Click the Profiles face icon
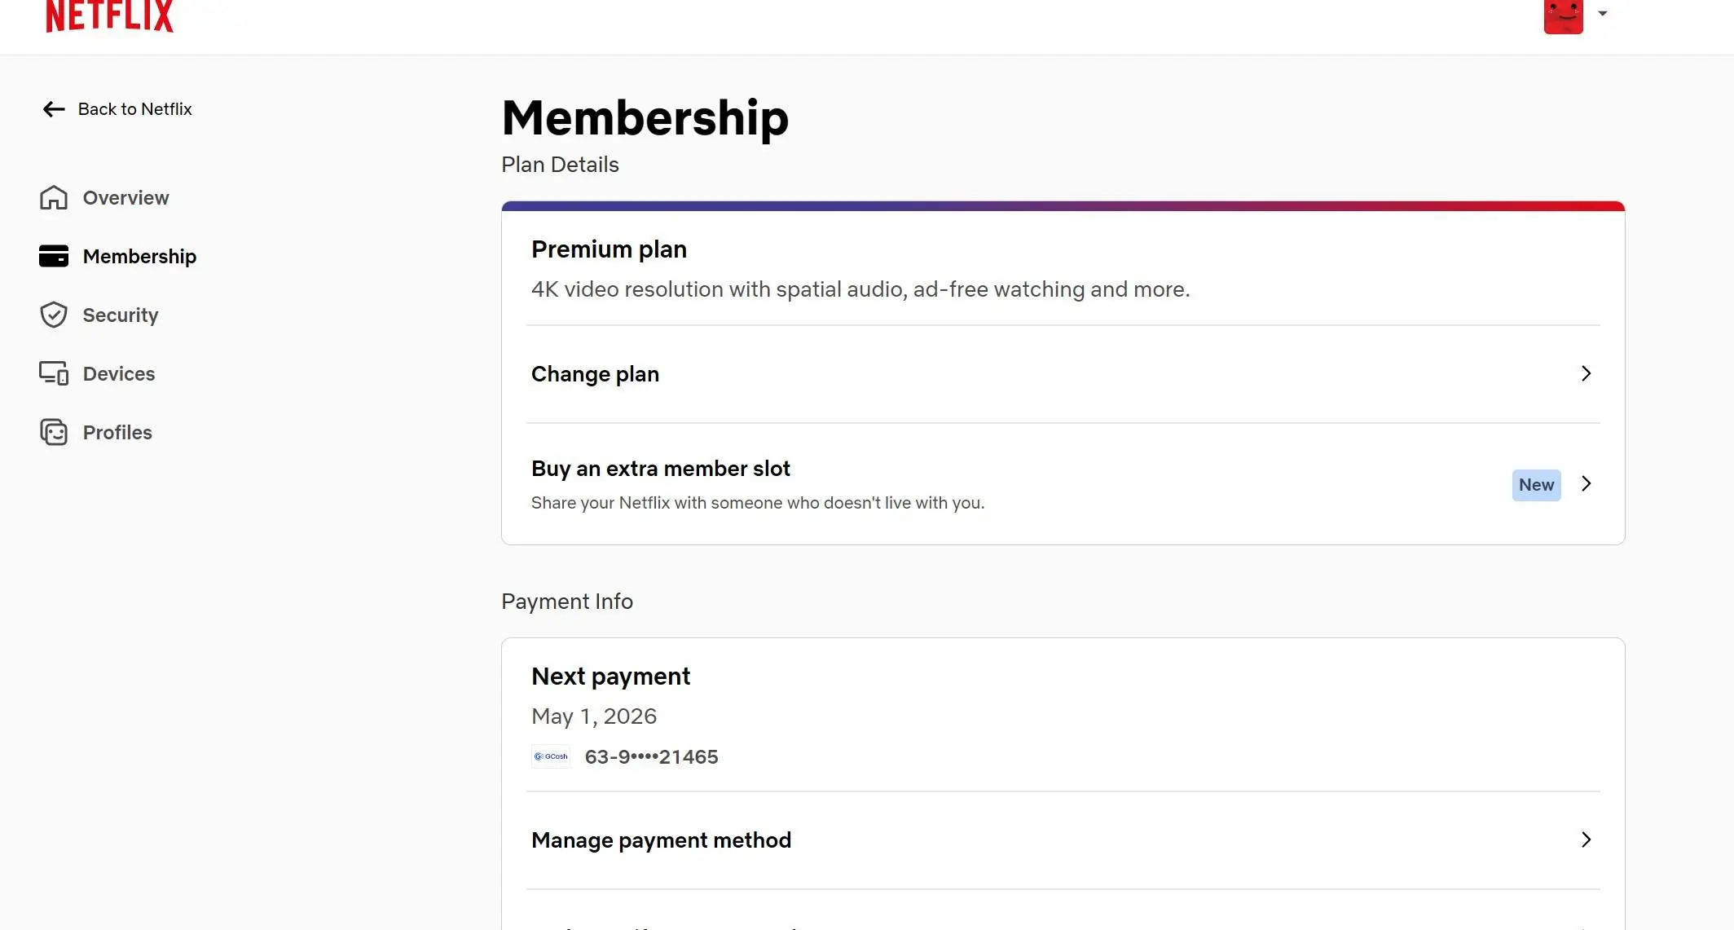The image size is (1734, 930). 54,432
